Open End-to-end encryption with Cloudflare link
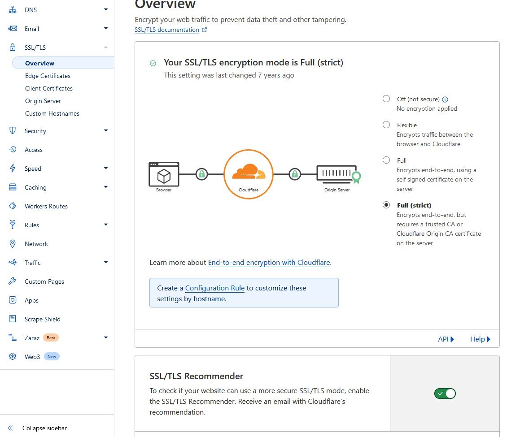507x437 pixels. coord(269,263)
